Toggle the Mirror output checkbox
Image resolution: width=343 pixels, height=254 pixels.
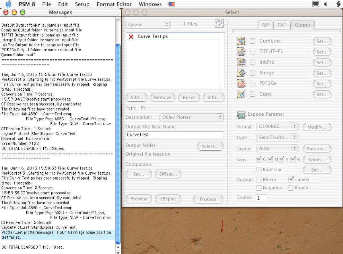(259, 179)
